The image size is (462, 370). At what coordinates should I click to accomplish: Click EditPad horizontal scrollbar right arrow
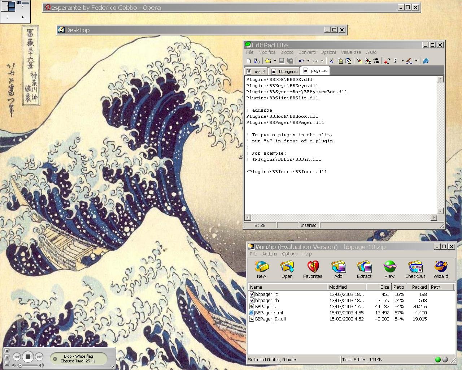(x=433, y=217)
